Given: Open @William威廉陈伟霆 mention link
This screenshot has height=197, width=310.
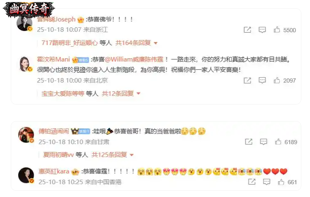Looking at the screenshot, I should pyautogui.click(x=134, y=59).
